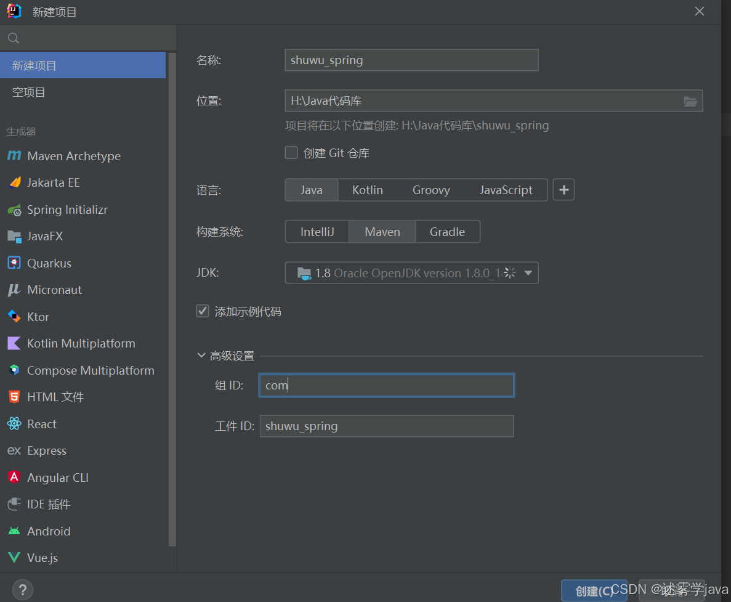Viewport: 731px width, 602px height.
Task: Select the Express generator entry
Action: pyautogui.click(x=83, y=450)
